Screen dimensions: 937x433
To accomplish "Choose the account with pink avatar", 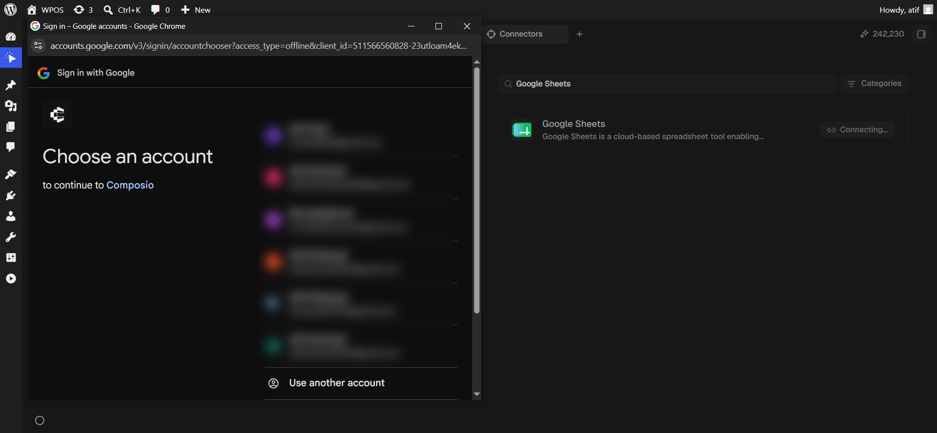I will tap(361, 178).
